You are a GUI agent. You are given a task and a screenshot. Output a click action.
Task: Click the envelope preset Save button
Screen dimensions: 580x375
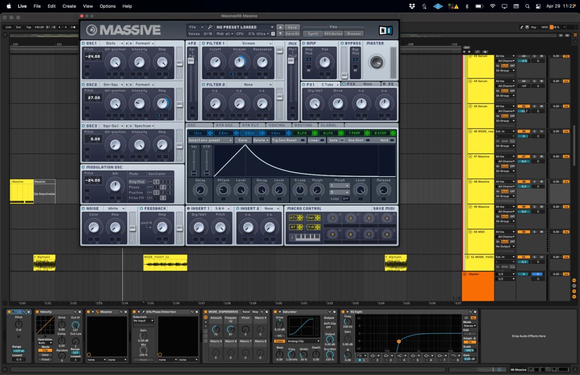pos(243,140)
